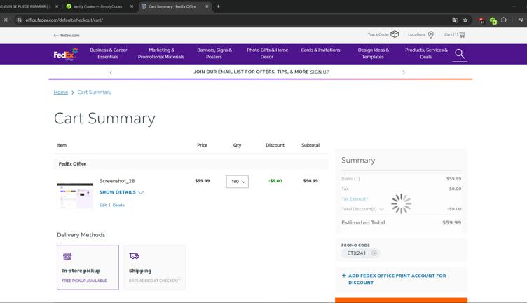This screenshot has height=303, width=527.
Task: Click the orange checkout button
Action: 401,300
